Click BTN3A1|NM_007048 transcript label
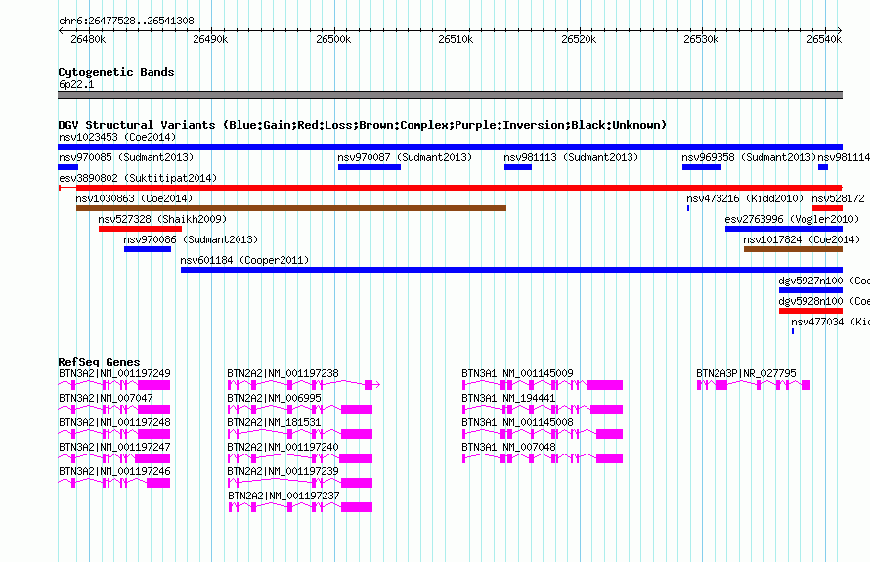The image size is (870, 562). [x=508, y=447]
